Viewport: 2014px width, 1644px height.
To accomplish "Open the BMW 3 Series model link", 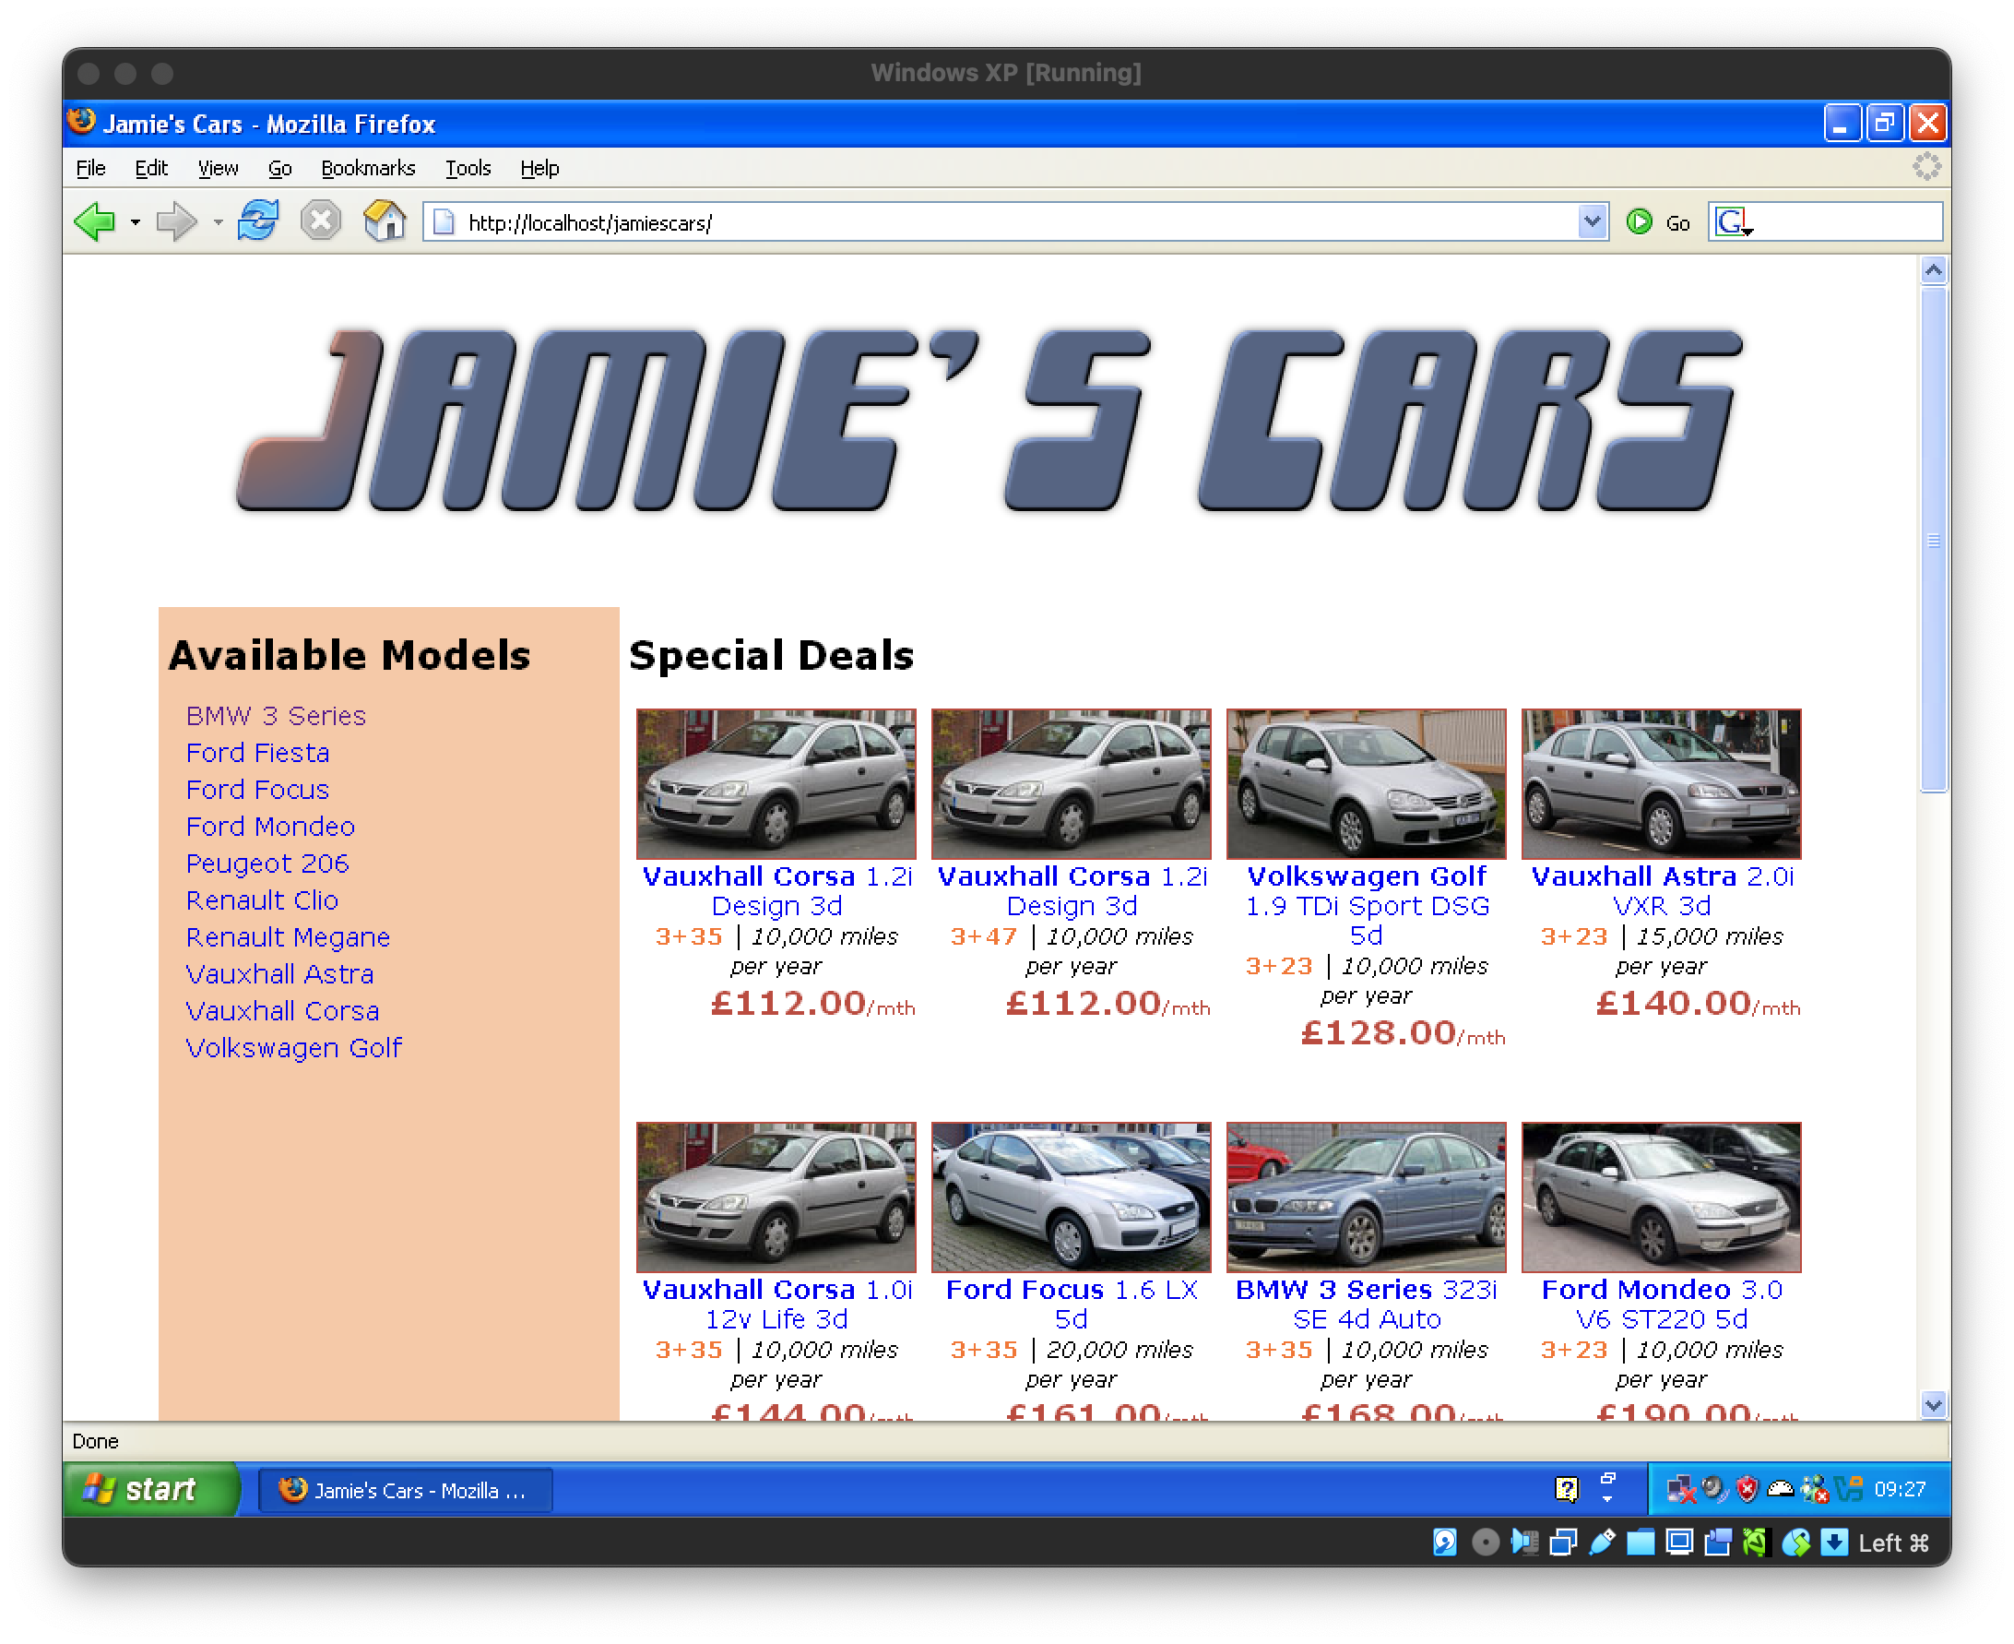I will [x=276, y=716].
